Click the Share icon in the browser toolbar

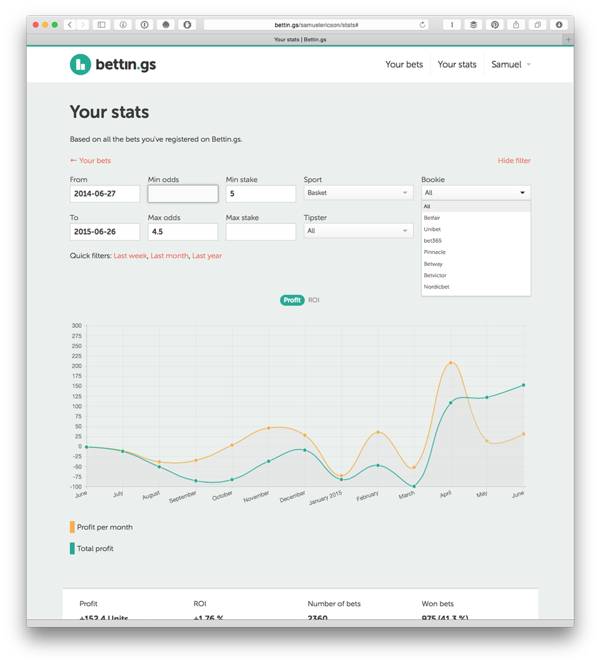(515, 24)
